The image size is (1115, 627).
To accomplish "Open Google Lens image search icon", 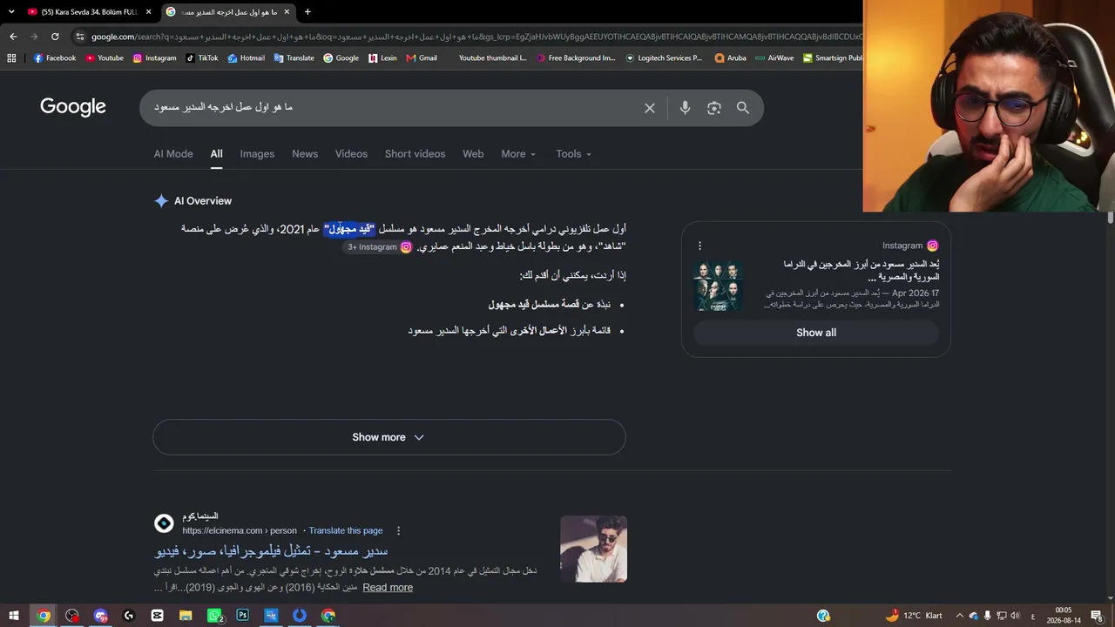I will click(x=714, y=108).
